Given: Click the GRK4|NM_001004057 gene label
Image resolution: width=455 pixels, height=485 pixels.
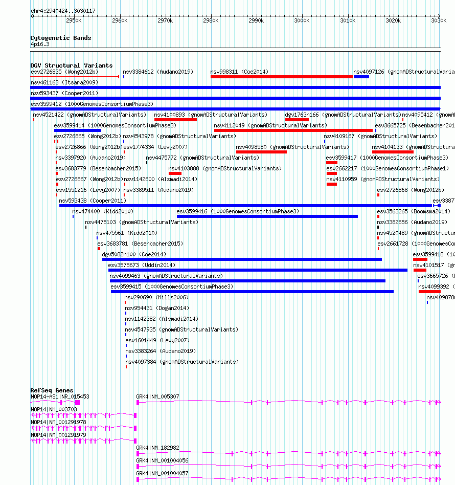Looking at the screenshot, I should (x=162, y=473).
